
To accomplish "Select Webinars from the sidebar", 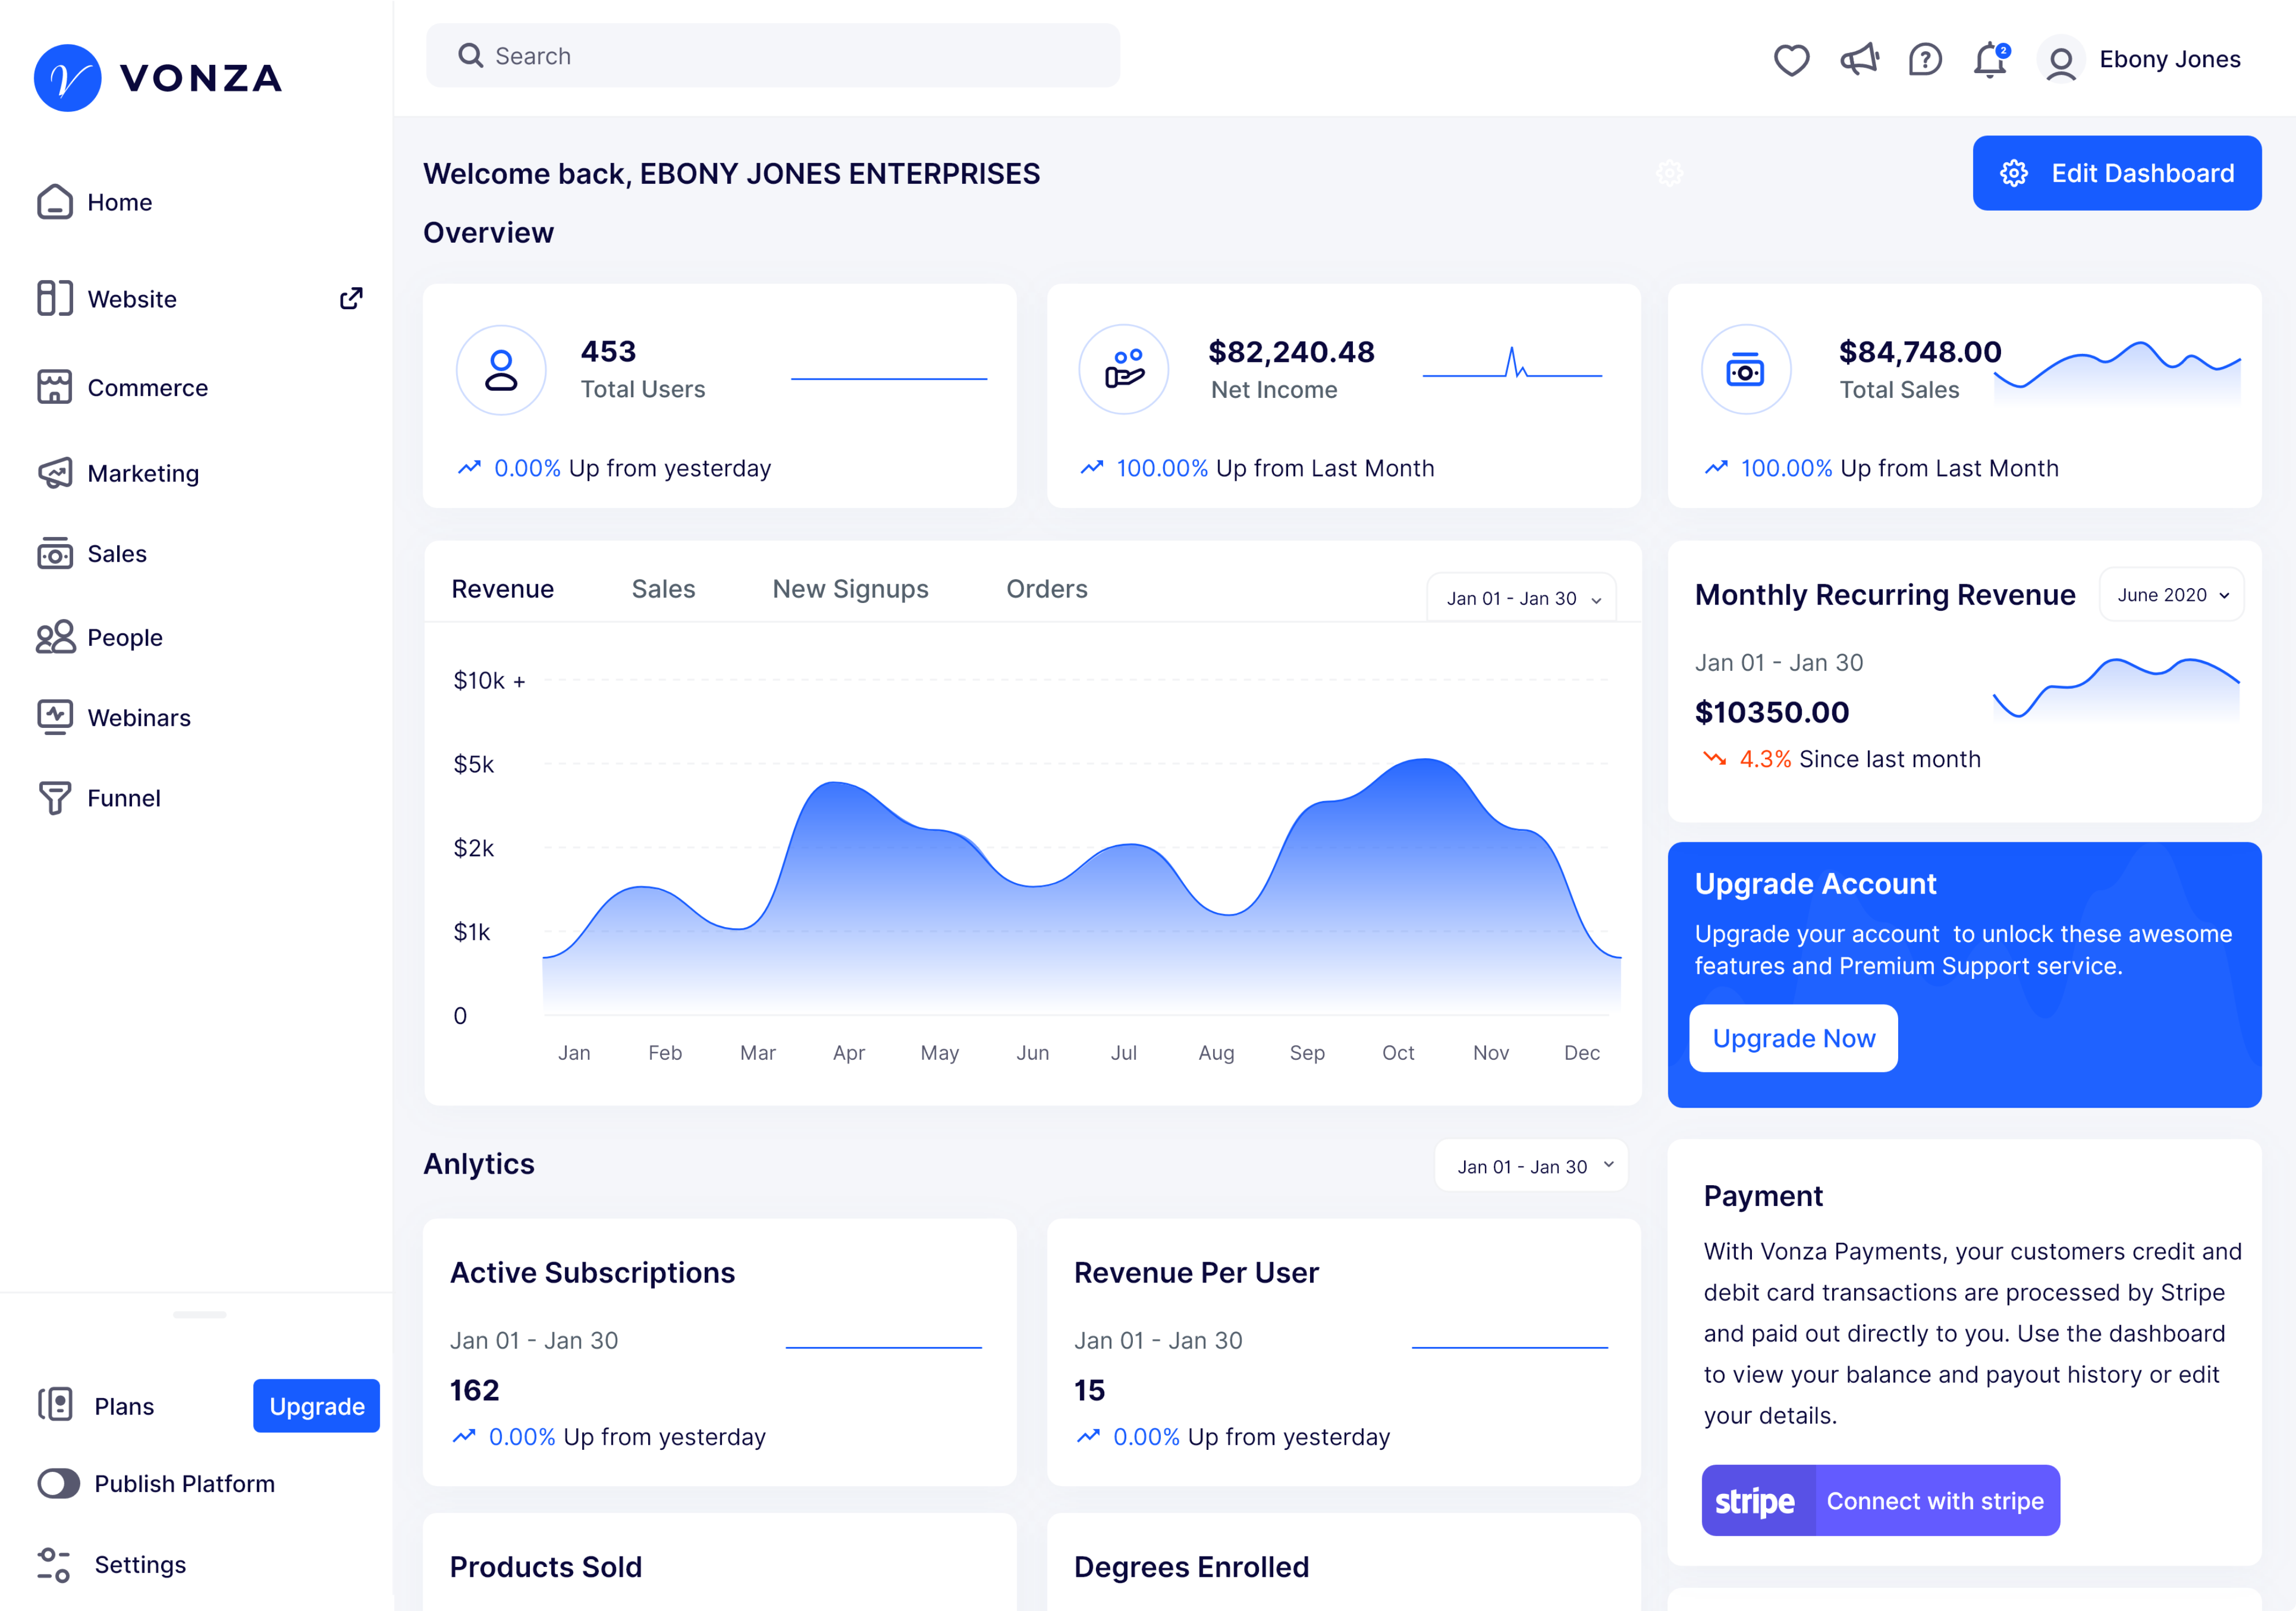I will (138, 717).
